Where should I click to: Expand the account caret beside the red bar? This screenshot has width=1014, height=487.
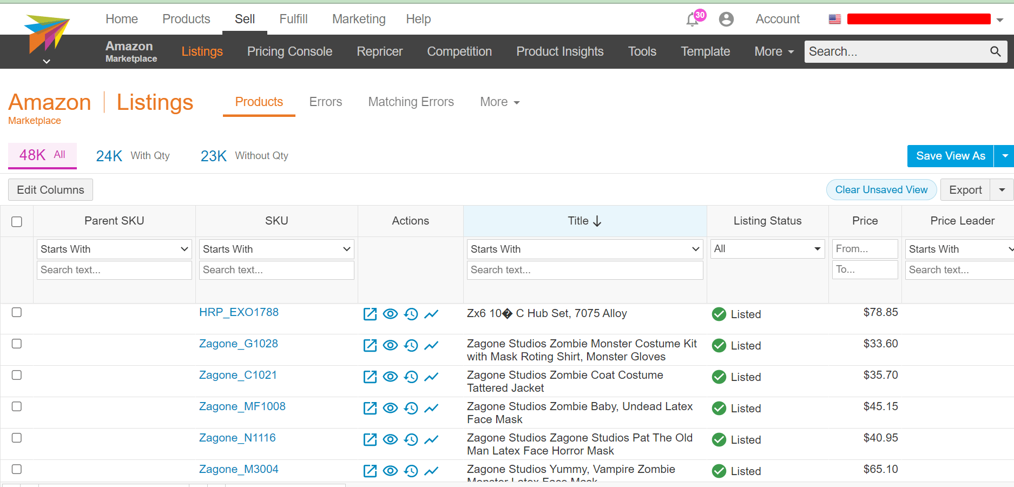[x=1000, y=19]
